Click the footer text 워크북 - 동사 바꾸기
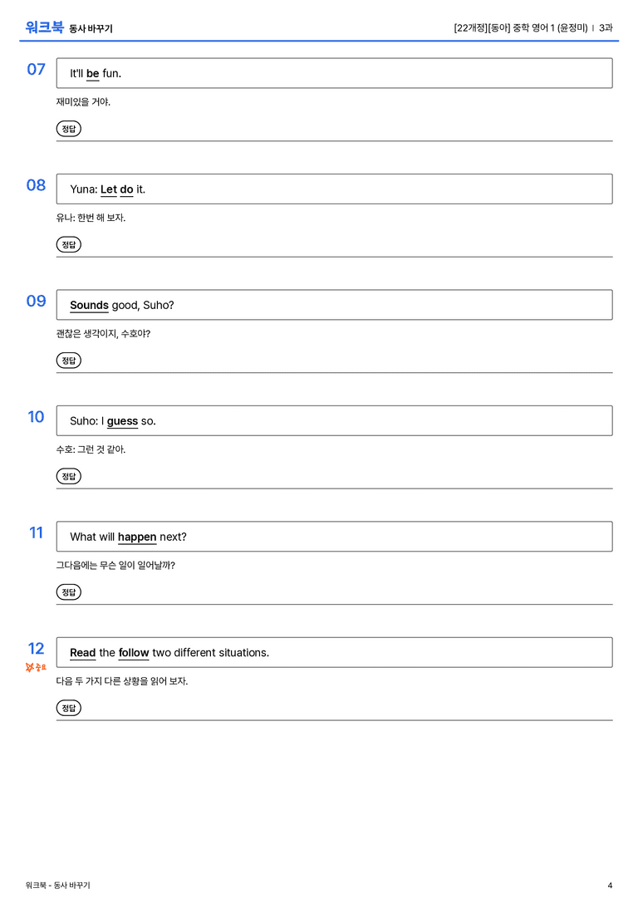The height and width of the screenshot is (903, 638). 57,886
